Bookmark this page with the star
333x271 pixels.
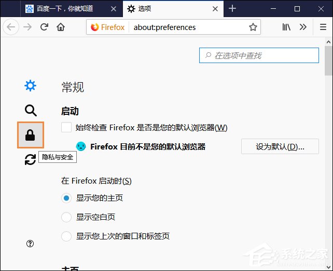[253, 27]
